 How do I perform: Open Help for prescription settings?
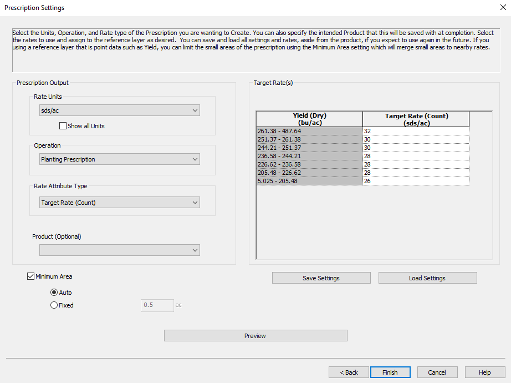tap(484, 372)
